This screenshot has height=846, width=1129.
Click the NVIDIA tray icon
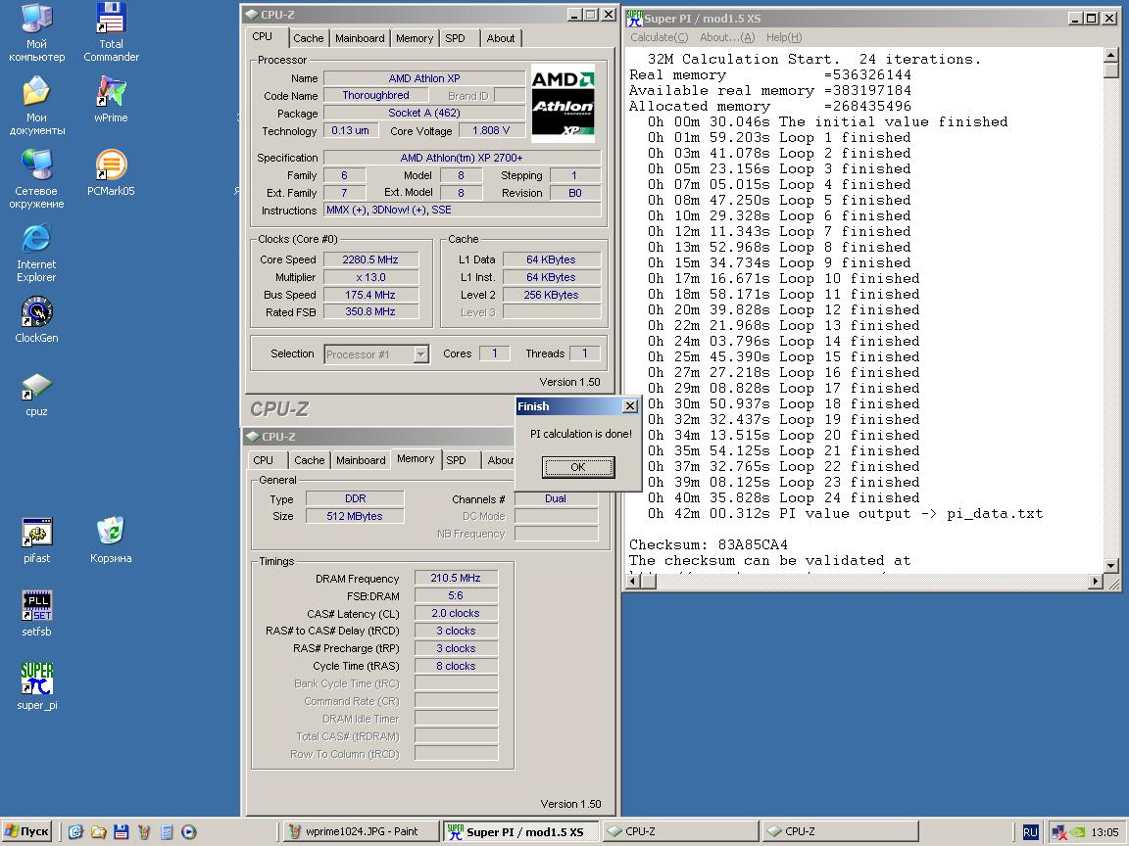pos(1078,832)
